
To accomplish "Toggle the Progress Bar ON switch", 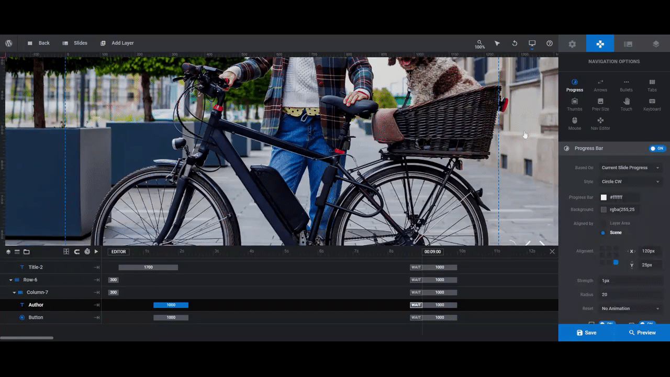I will [x=657, y=148].
